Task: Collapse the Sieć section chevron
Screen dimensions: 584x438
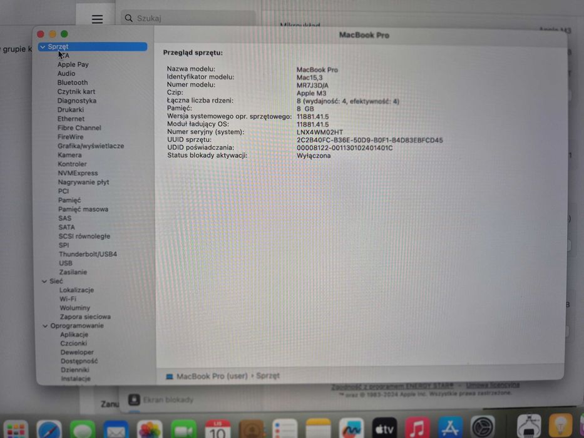Action: click(x=44, y=282)
